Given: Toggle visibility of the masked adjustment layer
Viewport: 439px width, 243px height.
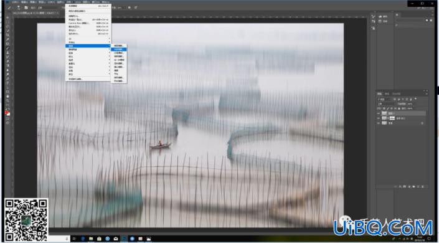Looking at the screenshot, I should 379,118.
